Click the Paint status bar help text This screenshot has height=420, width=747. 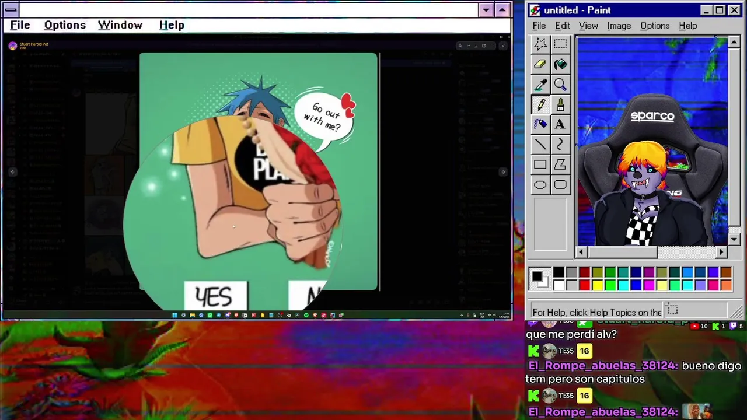pyautogui.click(x=597, y=312)
